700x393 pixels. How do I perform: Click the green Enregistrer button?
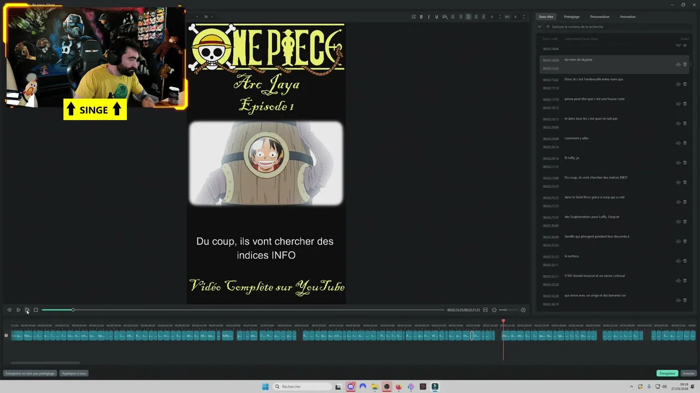[x=667, y=373]
